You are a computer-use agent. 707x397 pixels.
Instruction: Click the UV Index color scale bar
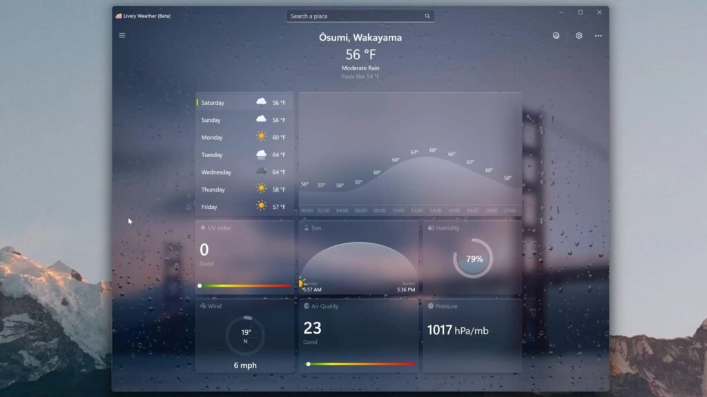click(245, 285)
